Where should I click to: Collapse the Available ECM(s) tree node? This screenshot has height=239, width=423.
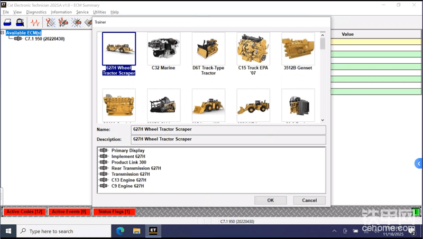coord(3,33)
